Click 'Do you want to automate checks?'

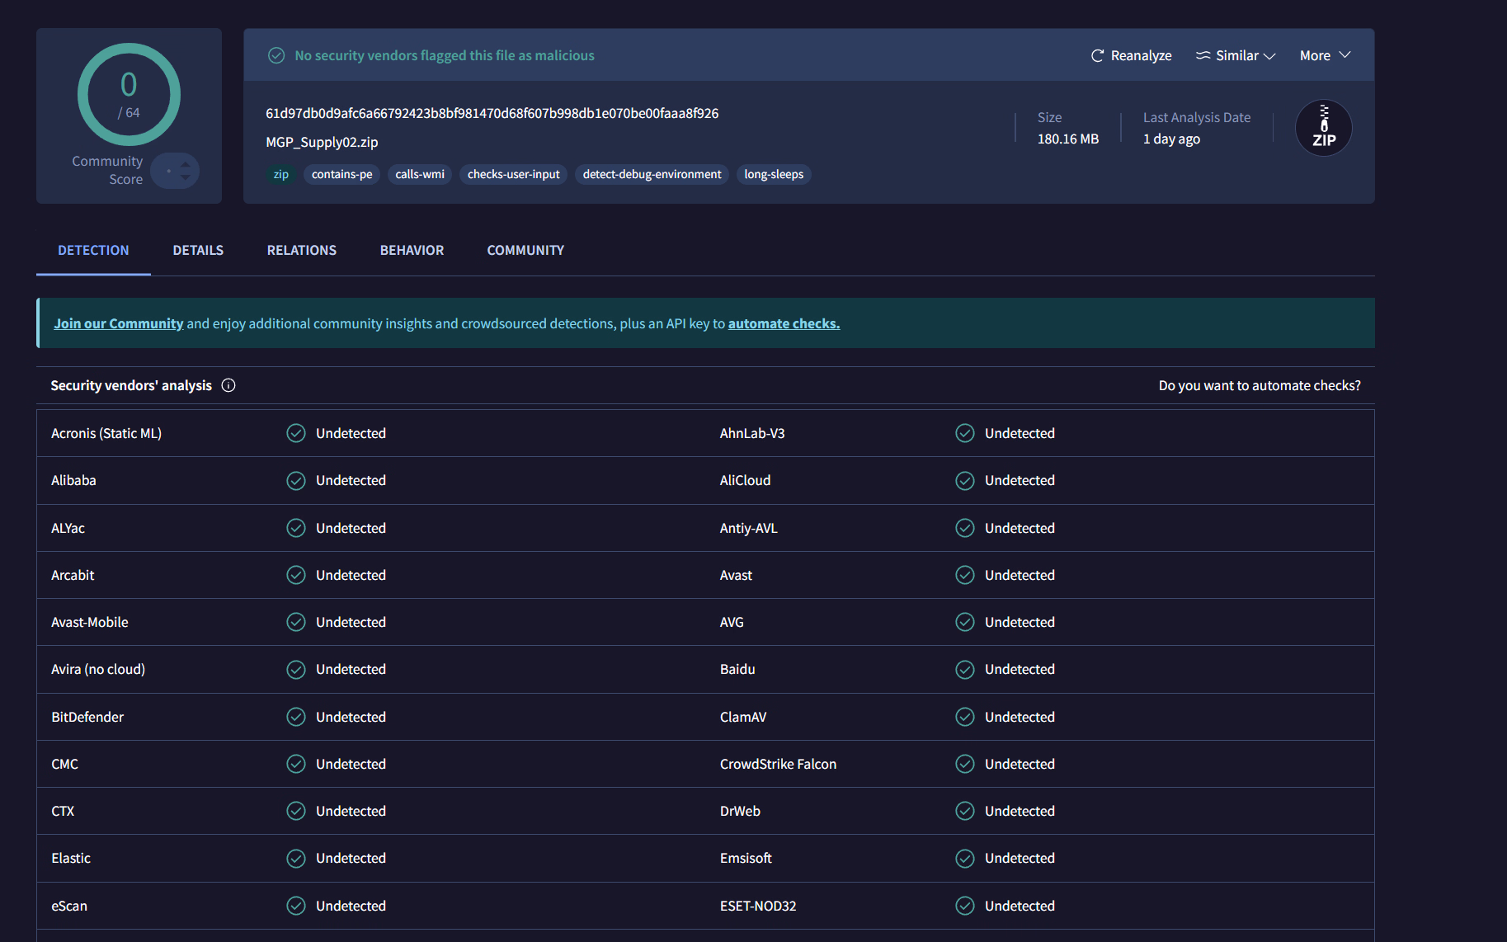pos(1260,385)
